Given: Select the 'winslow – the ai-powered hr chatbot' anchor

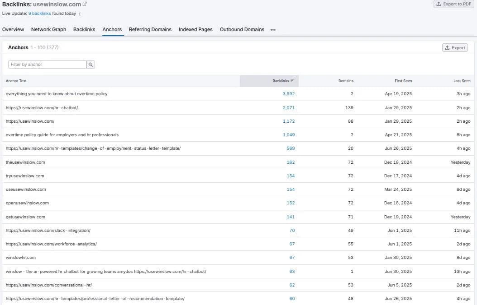Looking at the screenshot, I should pyautogui.click(x=106, y=271).
